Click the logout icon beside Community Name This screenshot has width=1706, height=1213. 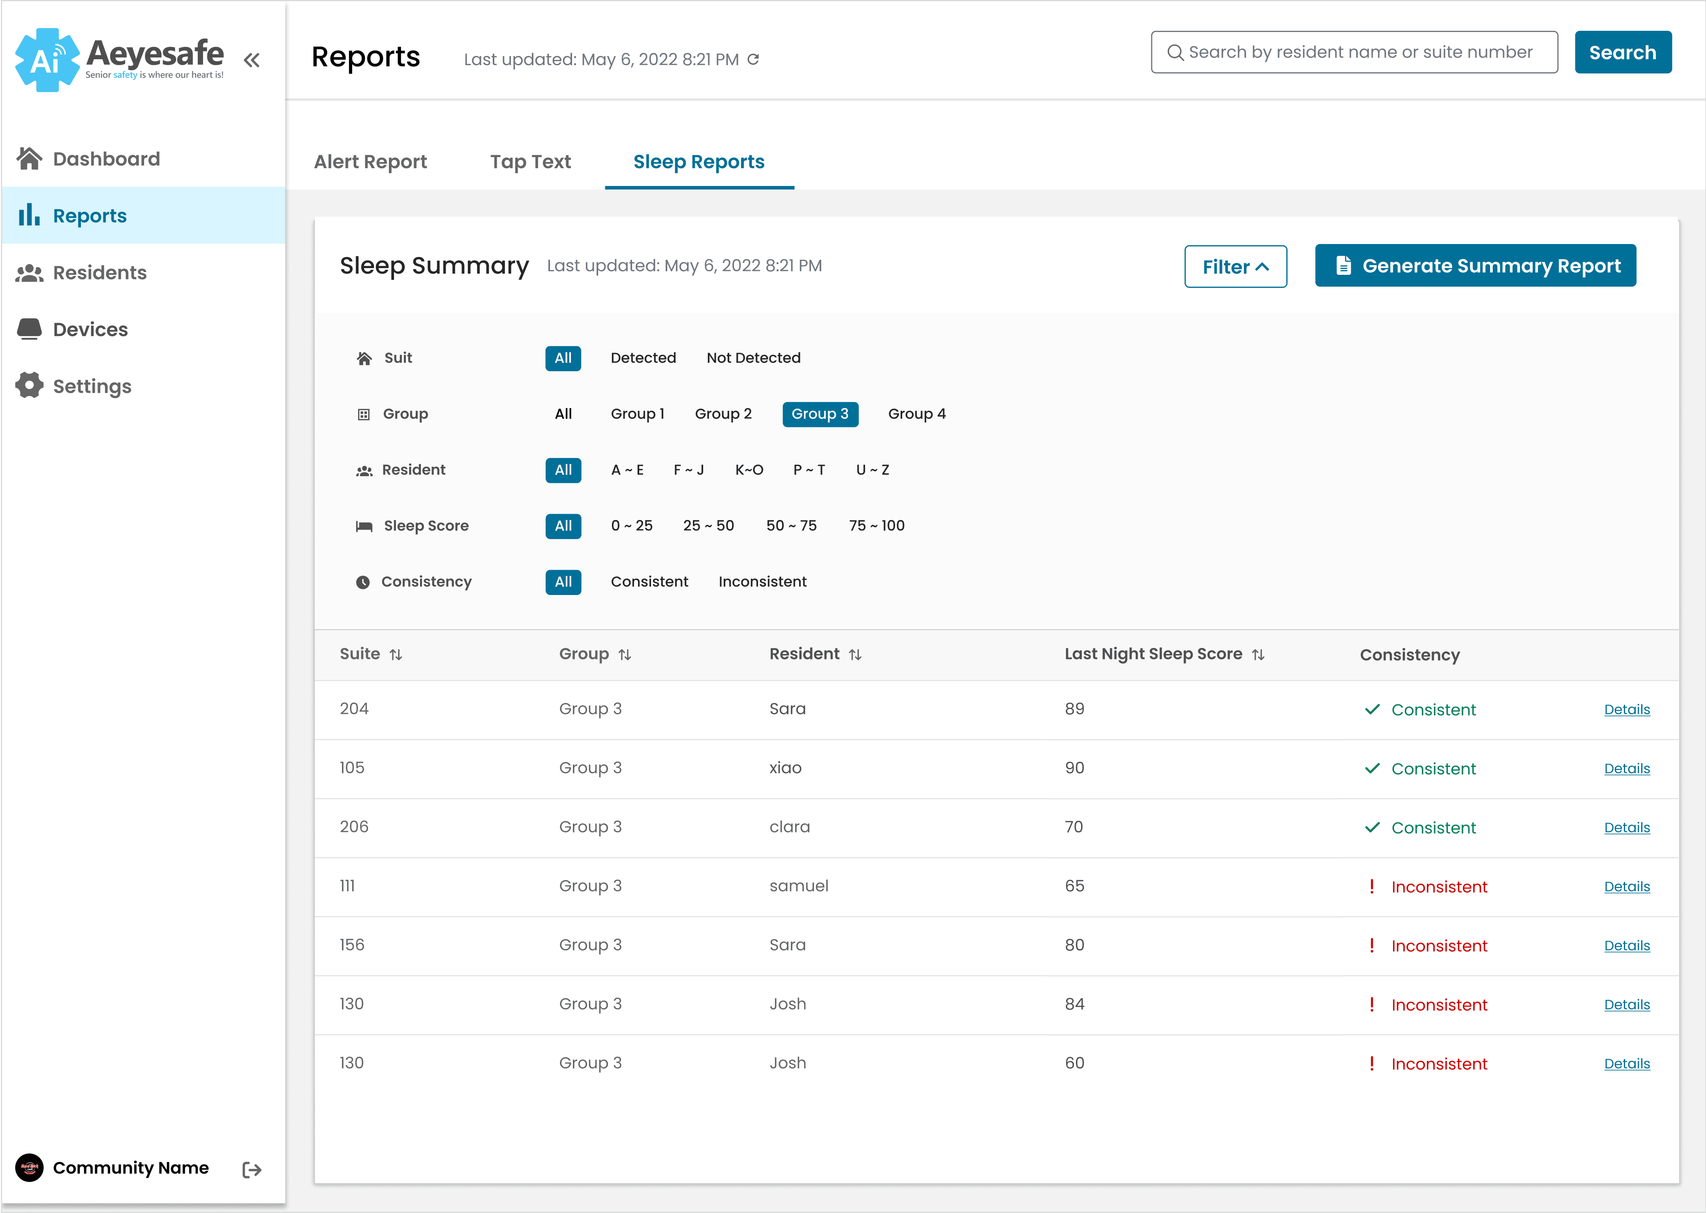252,1170
